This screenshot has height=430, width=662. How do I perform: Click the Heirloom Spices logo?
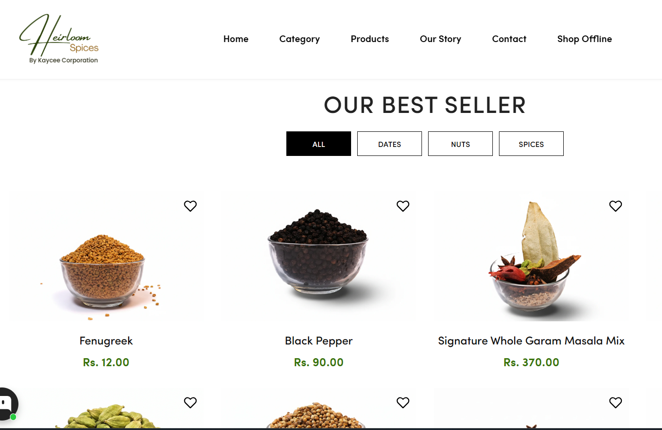coord(59,39)
